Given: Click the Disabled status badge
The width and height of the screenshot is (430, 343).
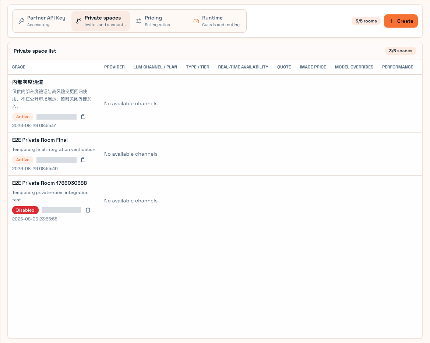Looking at the screenshot, I should (25, 210).
